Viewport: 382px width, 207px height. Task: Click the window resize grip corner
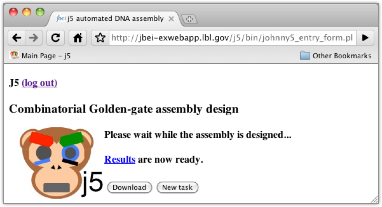click(374, 199)
